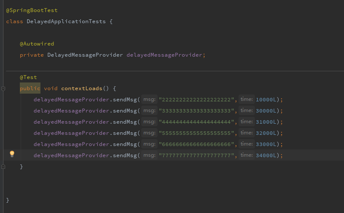The height and width of the screenshot is (213, 344).
Task: Click the void return type keyword
Action: pyautogui.click(x=51, y=88)
